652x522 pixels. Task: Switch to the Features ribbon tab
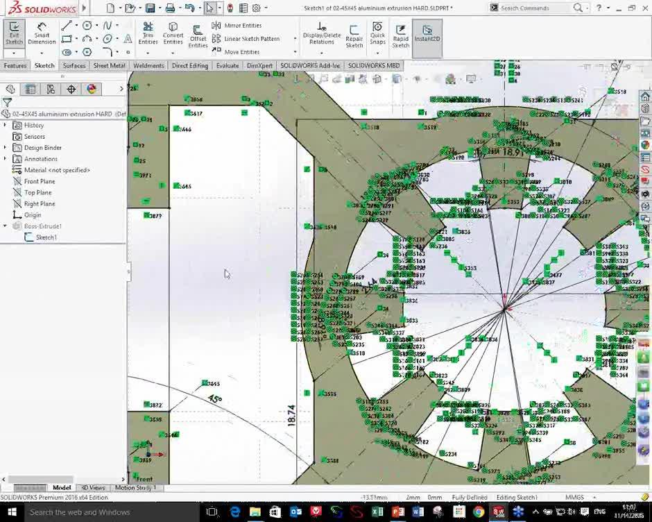coord(15,65)
